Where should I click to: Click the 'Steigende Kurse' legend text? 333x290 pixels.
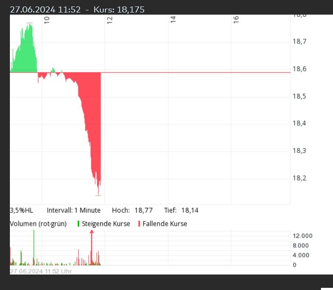(x=106, y=224)
